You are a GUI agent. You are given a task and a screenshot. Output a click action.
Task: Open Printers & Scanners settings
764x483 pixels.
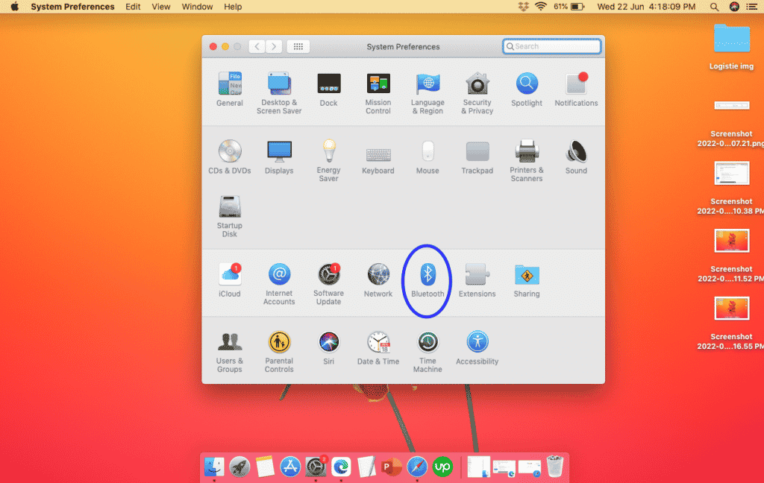point(527,161)
